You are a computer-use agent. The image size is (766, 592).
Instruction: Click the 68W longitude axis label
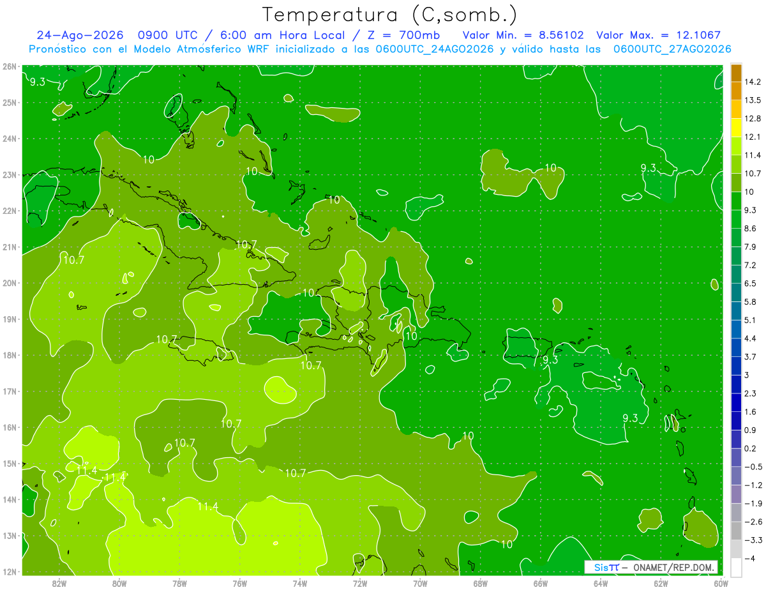pyautogui.click(x=481, y=583)
